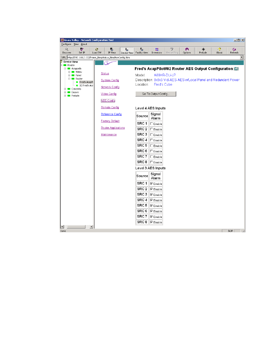Enable Level 4 SRC 5 signal alarm
The height and width of the screenshot is (349, 269).
click(x=151, y=146)
